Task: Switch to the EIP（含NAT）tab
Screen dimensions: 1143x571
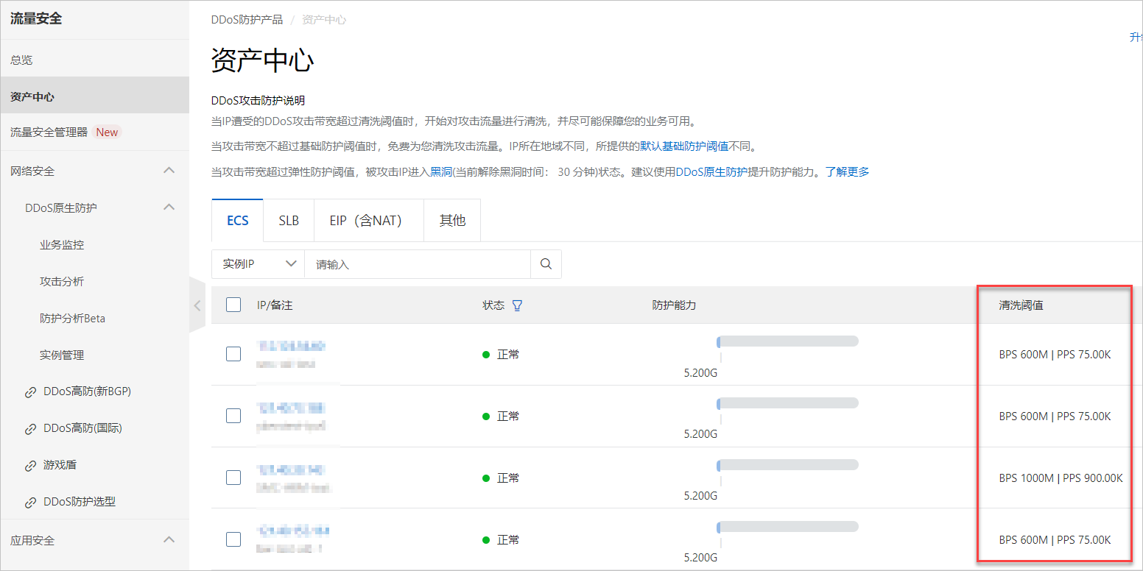Action: [369, 220]
